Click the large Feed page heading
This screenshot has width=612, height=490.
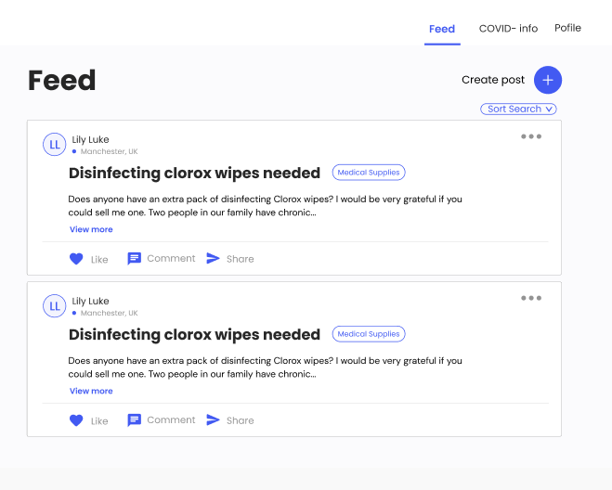[x=61, y=81]
